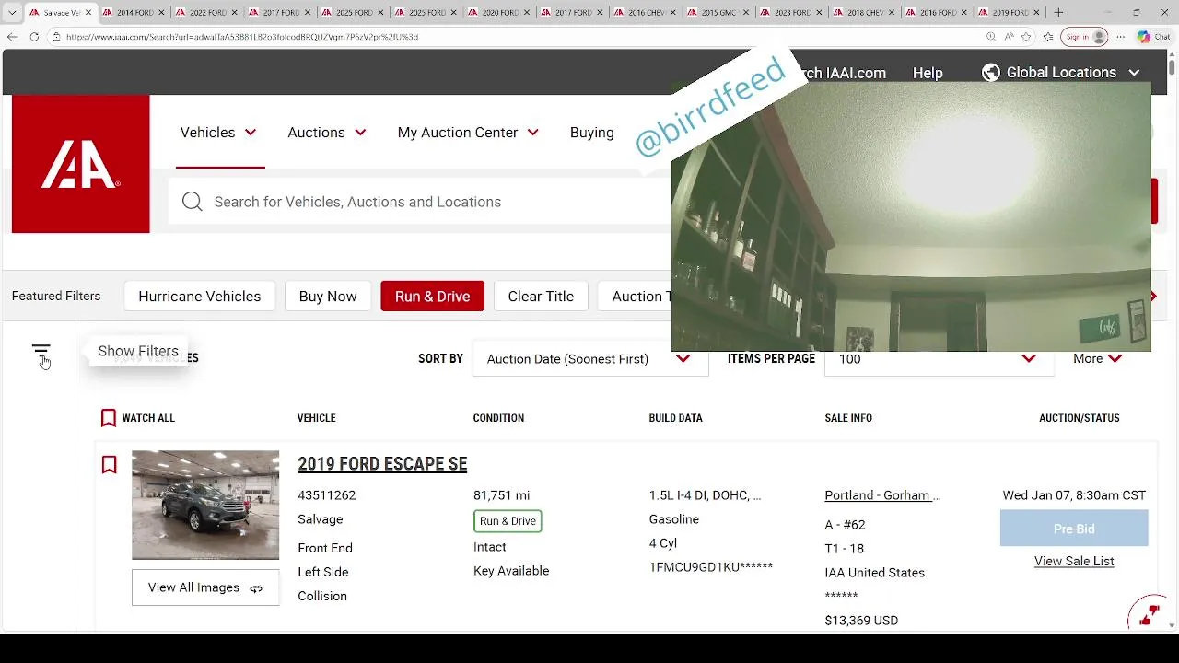This screenshot has width=1179, height=663.
Task: Click the search magnifier icon
Action: click(192, 202)
